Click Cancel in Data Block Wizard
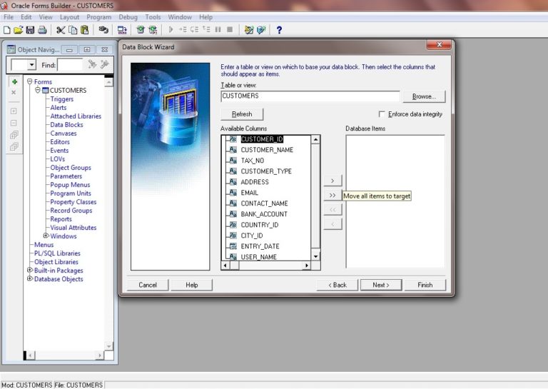 [x=148, y=285]
